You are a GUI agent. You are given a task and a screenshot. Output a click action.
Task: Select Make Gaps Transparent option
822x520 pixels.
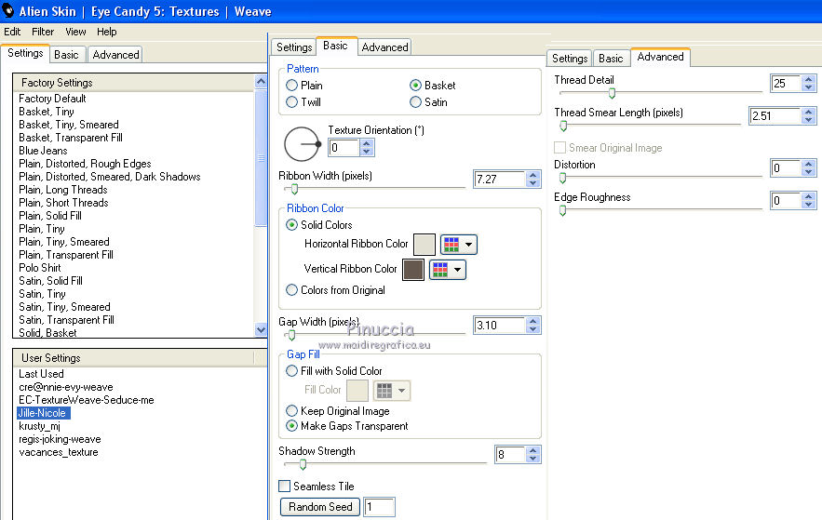(x=292, y=426)
